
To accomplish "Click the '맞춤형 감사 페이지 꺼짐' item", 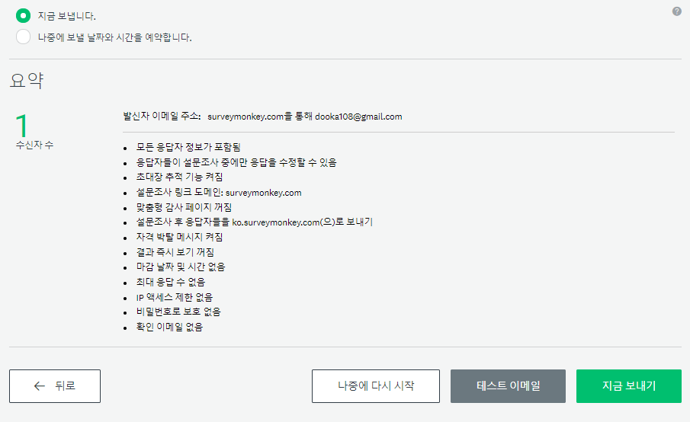I will click(x=184, y=207).
